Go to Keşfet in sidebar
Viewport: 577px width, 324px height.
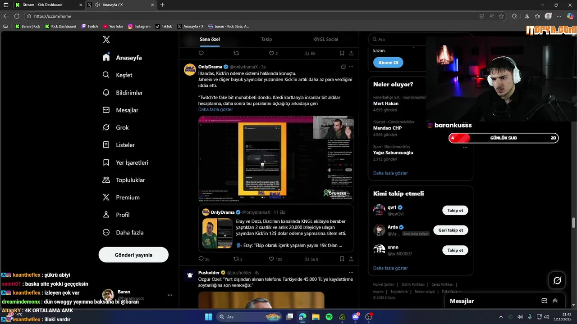tap(118, 75)
